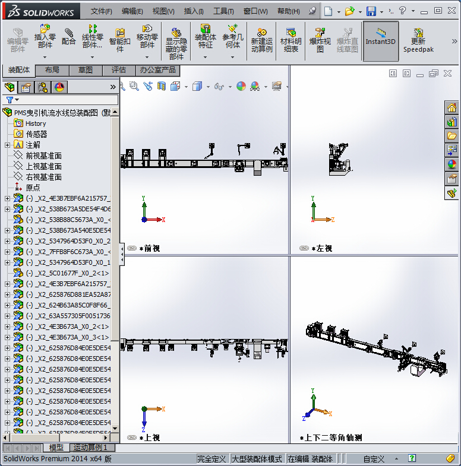Click the tree filter funnel icon

pos(10,100)
